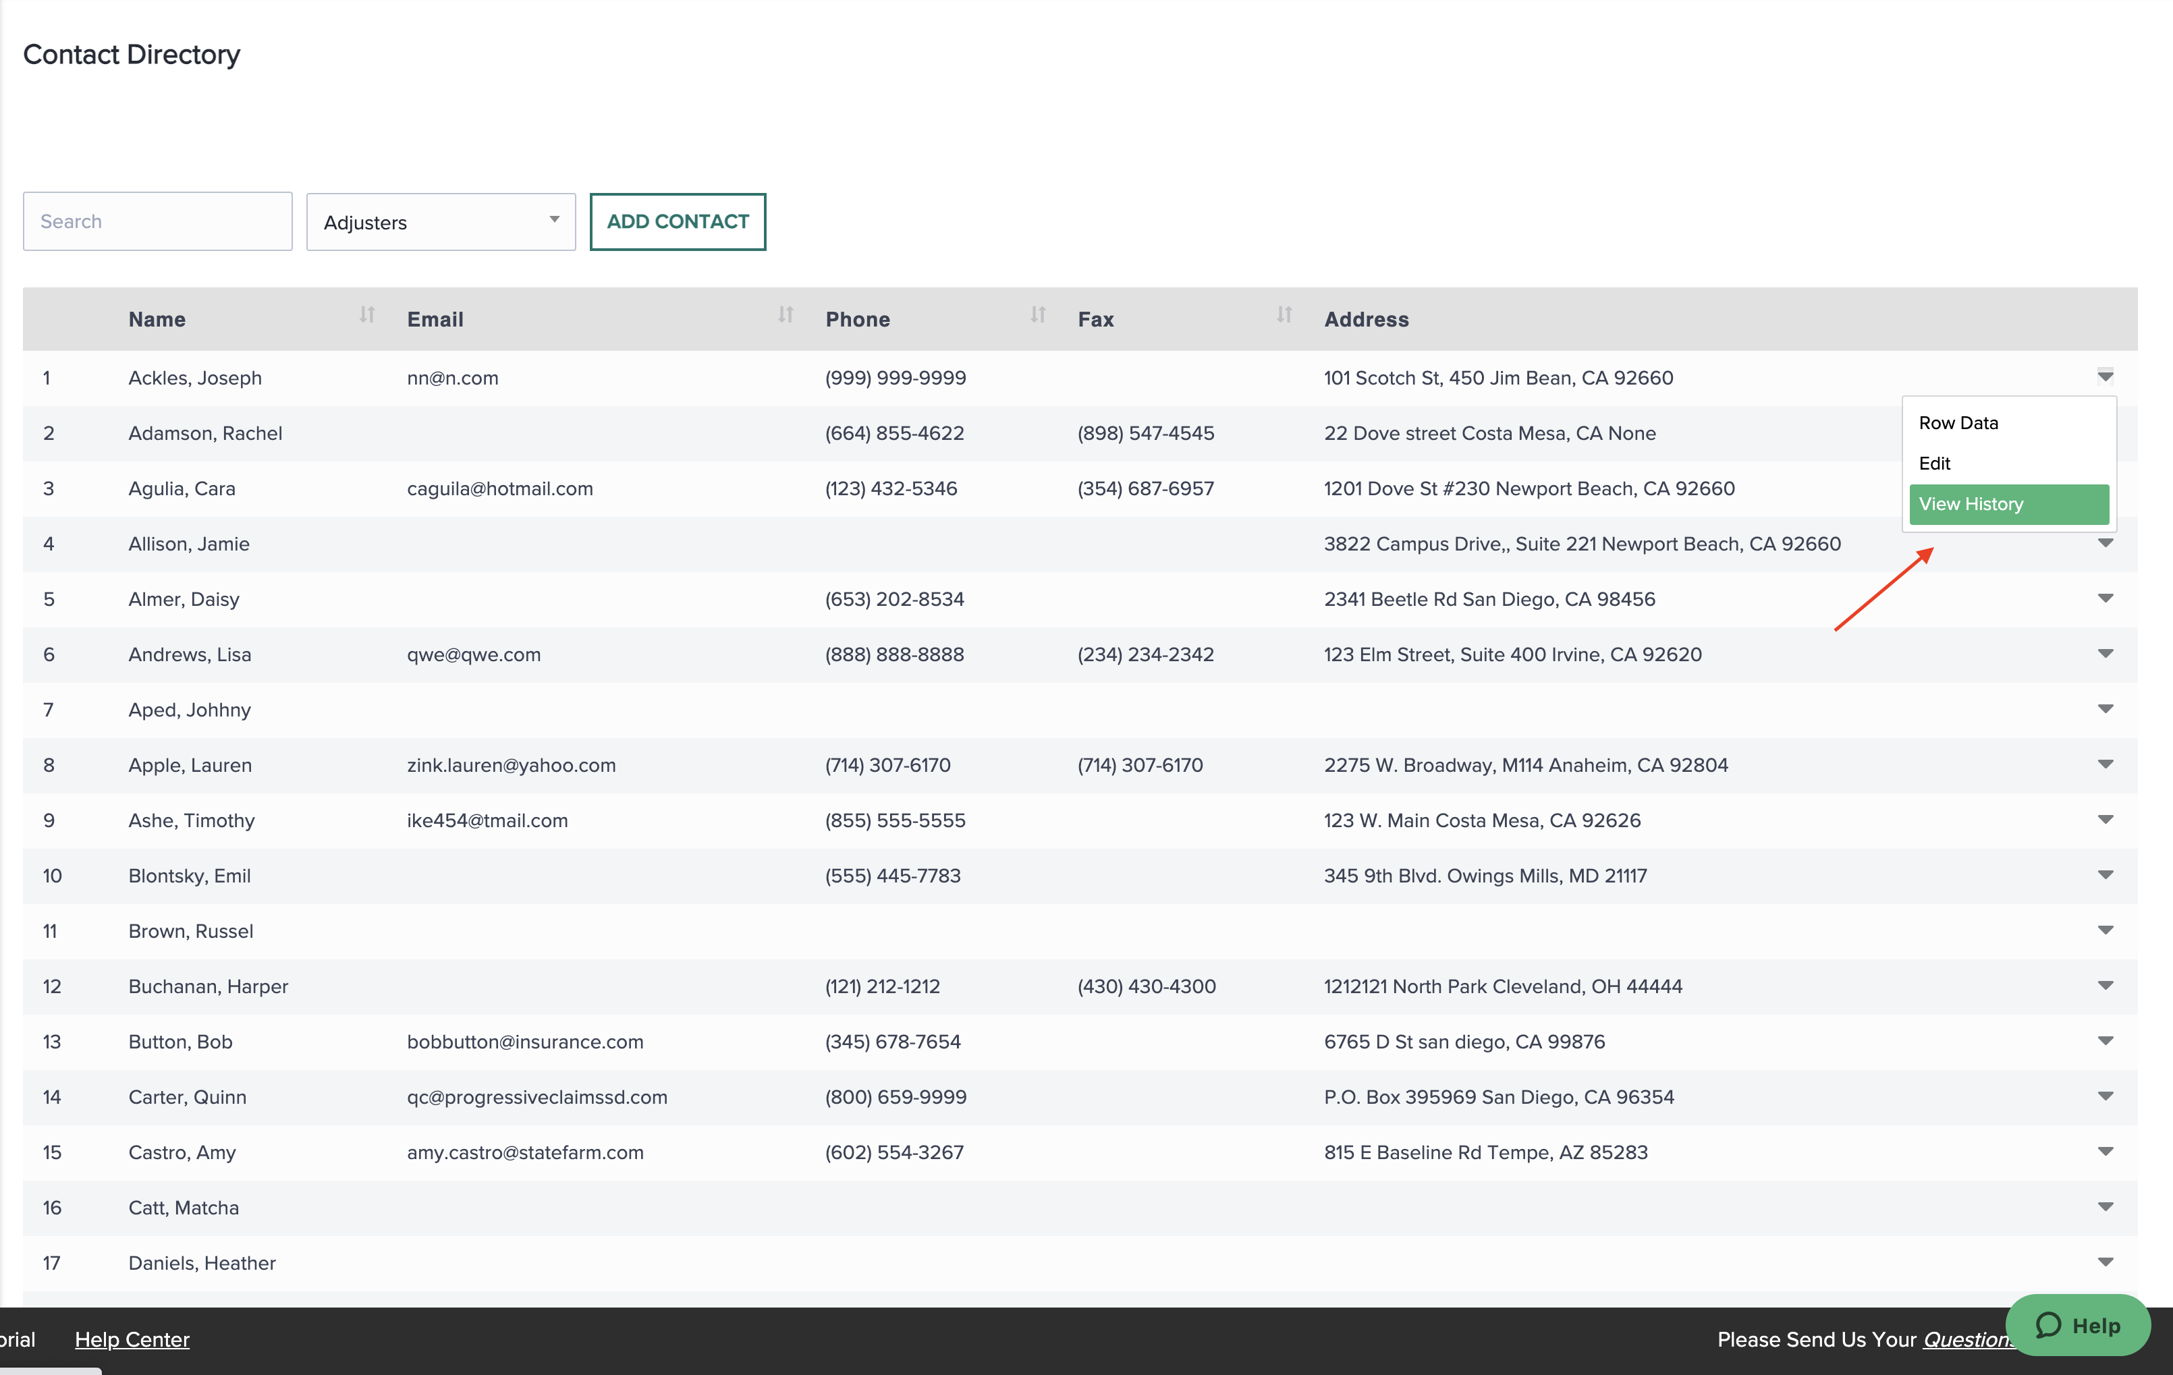The height and width of the screenshot is (1375, 2173).
Task: Click address 2275 W. Broadway, Anaheim
Action: (1526, 765)
